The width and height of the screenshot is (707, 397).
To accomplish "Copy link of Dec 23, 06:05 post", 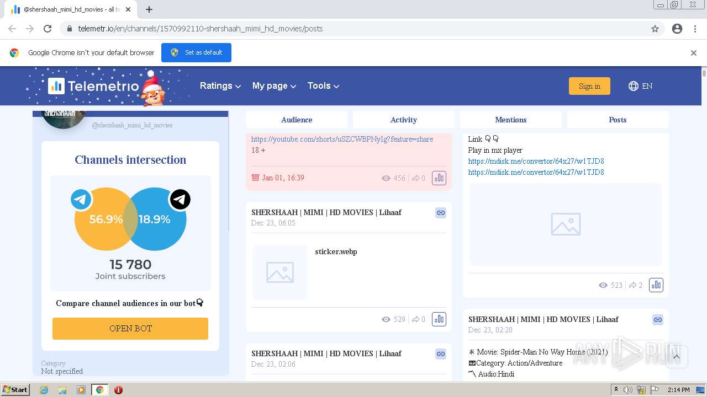I will [x=441, y=212].
